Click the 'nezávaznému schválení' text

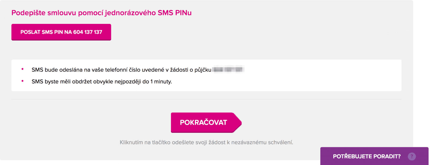[x=262, y=142]
